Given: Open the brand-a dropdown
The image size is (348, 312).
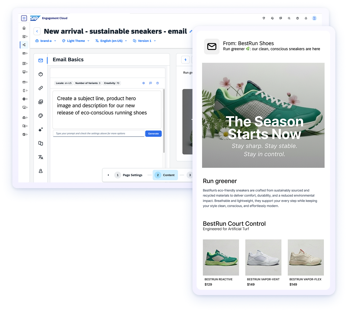Looking at the screenshot, I should (46, 41).
